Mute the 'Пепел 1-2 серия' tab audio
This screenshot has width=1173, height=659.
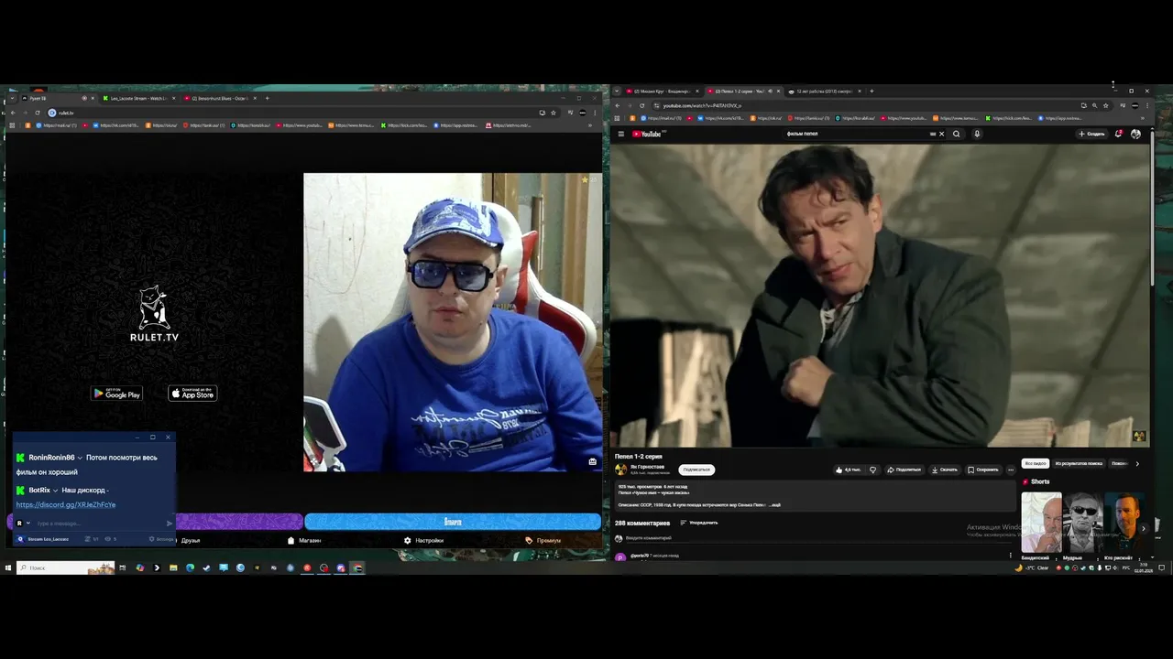[x=770, y=91]
